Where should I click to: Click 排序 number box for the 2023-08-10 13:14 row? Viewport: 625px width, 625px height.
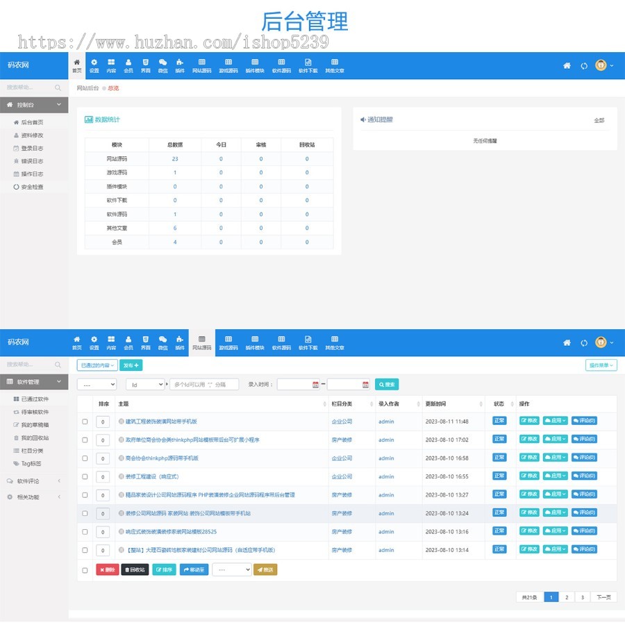[x=103, y=551]
